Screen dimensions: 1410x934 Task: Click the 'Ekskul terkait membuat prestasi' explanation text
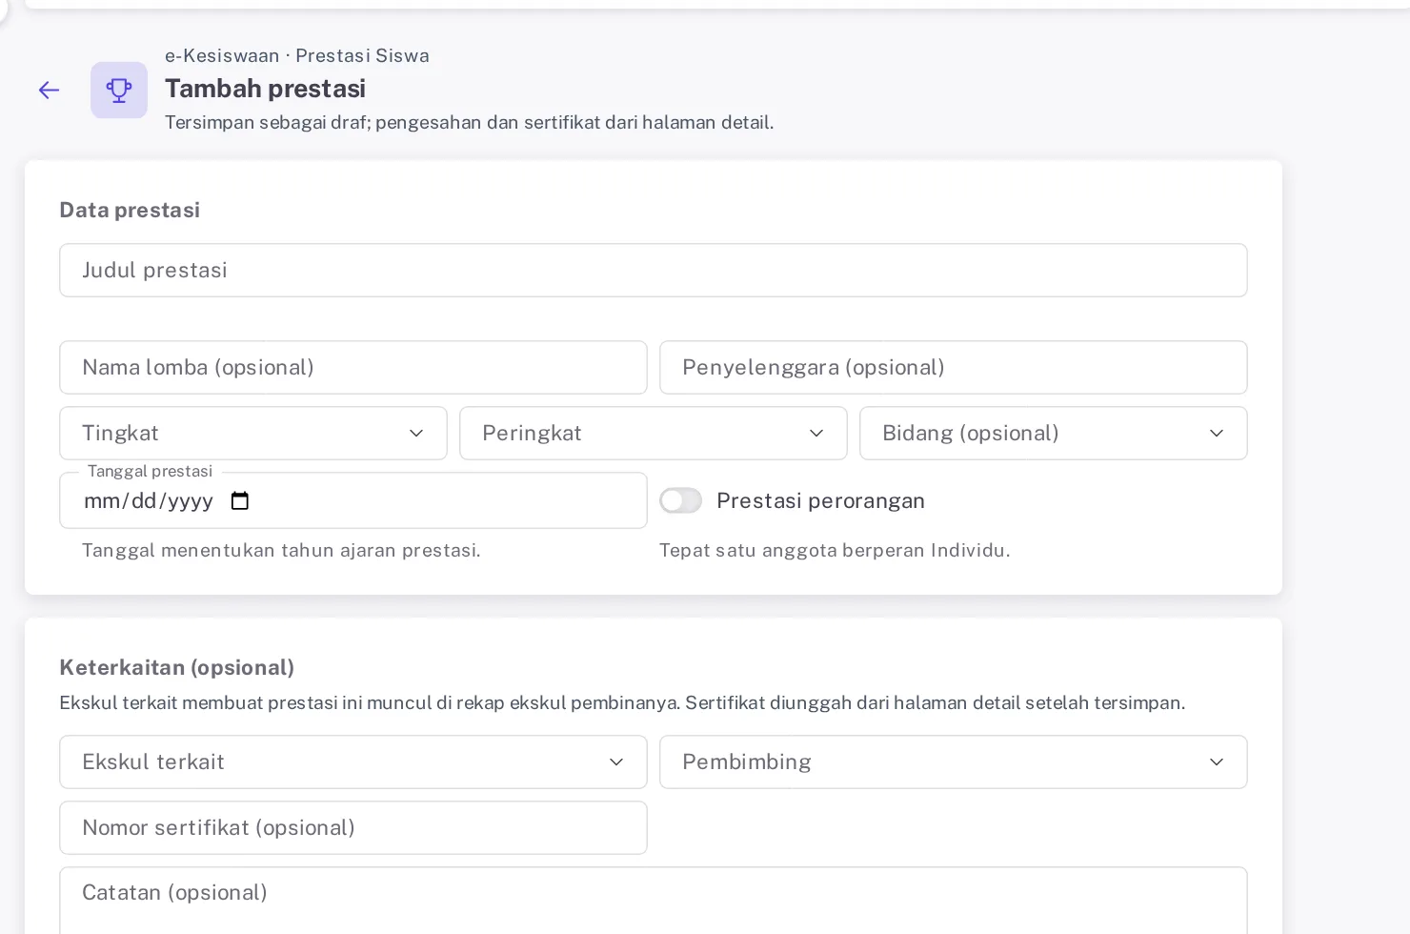(622, 703)
